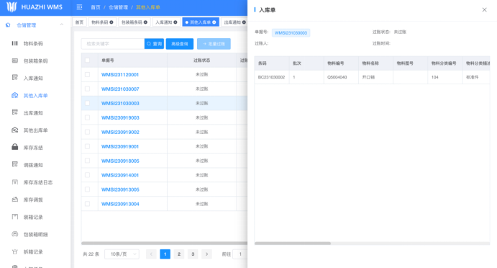Screen dimensions: 497x268
Task: Click the 其他出库单 sidebar icon
Action: (x=15, y=130)
